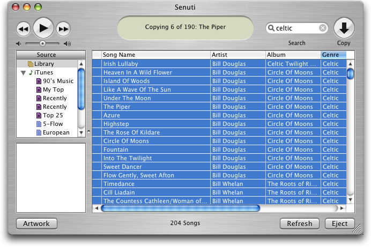Image resolution: width=371 pixels, height=247 pixels.
Task: Select the song The Rose Of Kildare
Action: click(x=131, y=132)
